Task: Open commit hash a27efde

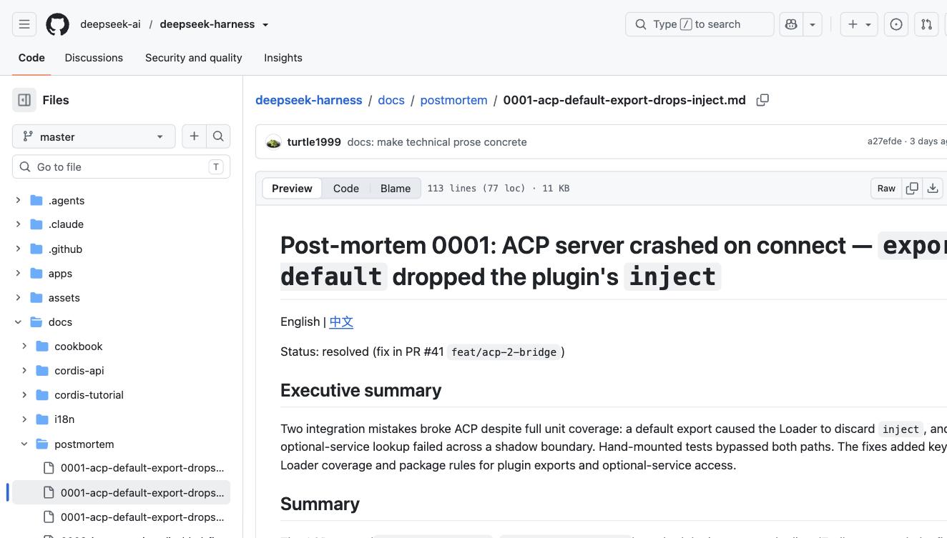Action: point(884,141)
